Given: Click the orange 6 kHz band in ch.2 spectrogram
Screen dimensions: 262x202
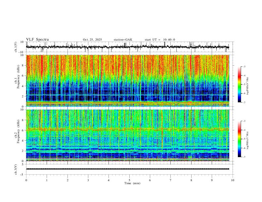Looking at the screenshot, I should [127, 129].
